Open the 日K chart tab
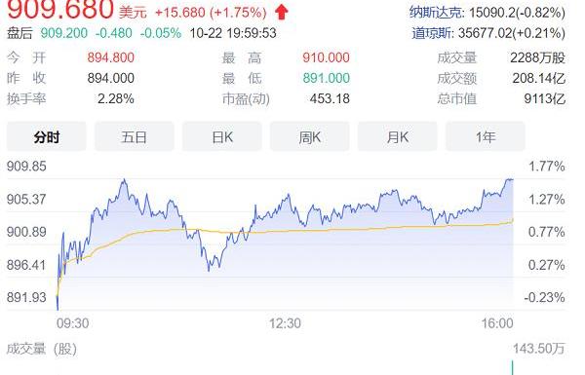The image size is (585, 375). [x=222, y=136]
